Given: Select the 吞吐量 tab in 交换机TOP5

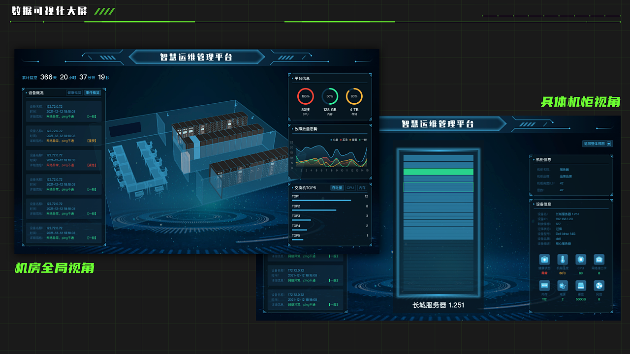Looking at the screenshot, I should pyautogui.click(x=337, y=188).
